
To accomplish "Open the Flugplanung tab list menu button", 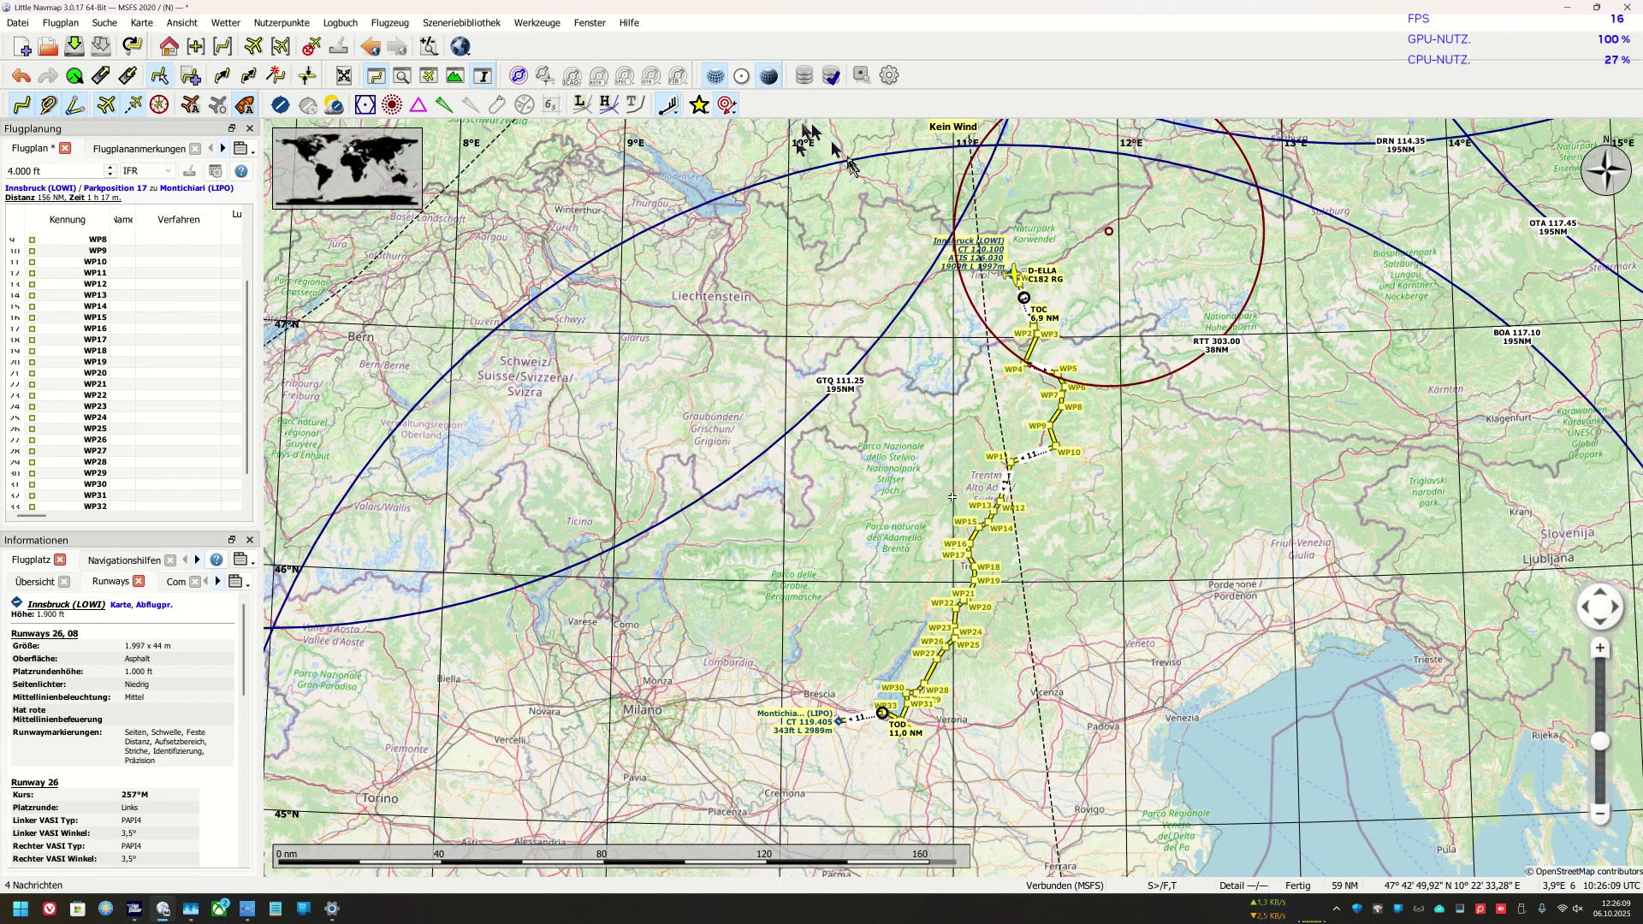I will (242, 149).
